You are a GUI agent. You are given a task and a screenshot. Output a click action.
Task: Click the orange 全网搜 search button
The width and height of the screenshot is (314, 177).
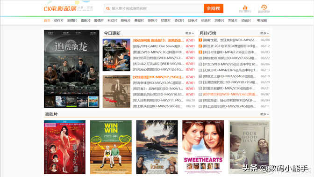click(214, 8)
